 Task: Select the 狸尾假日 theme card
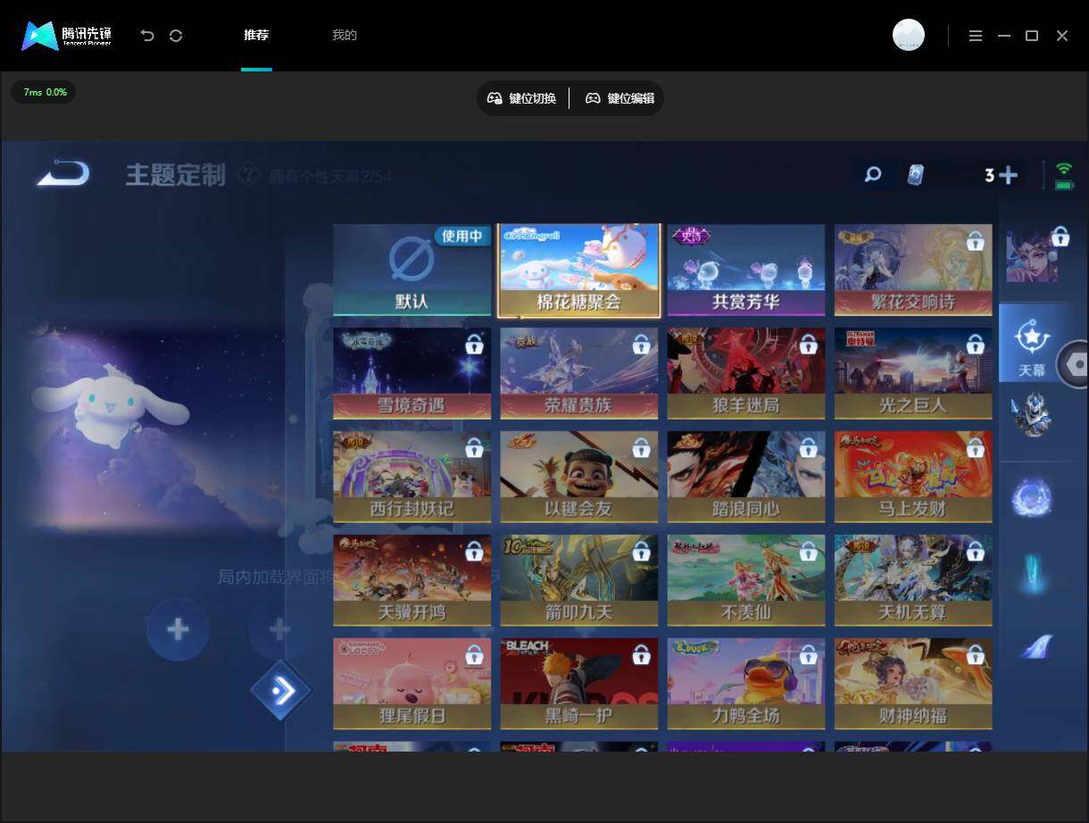tap(411, 684)
